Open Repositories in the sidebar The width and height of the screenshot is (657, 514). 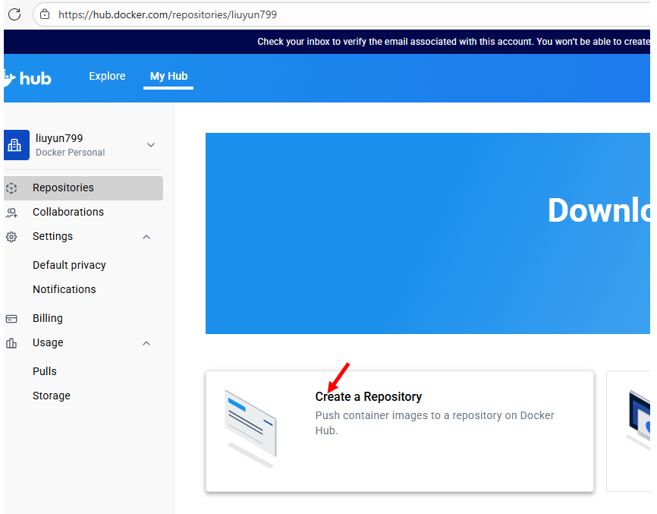click(83, 188)
